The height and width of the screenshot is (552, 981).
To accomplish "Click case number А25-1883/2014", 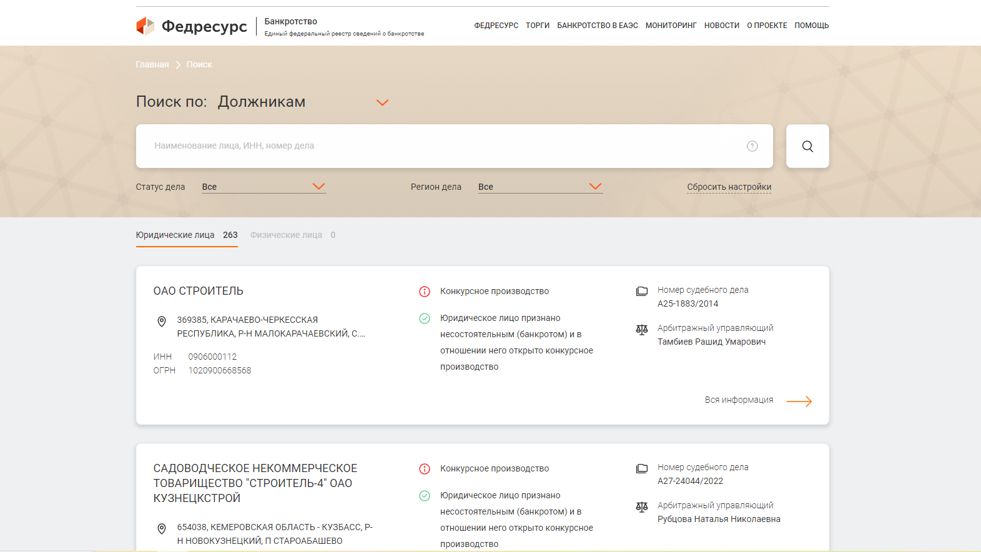I will (688, 304).
